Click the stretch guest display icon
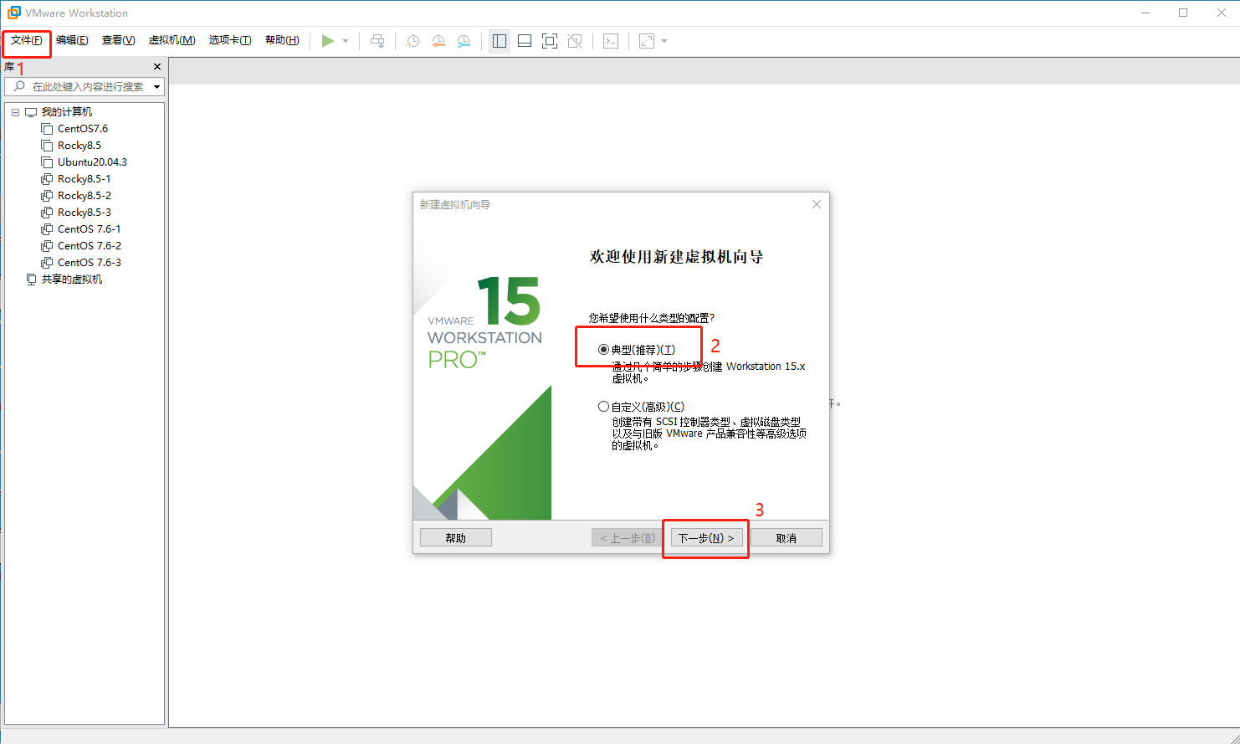The height and width of the screenshot is (744, 1240). coord(647,41)
